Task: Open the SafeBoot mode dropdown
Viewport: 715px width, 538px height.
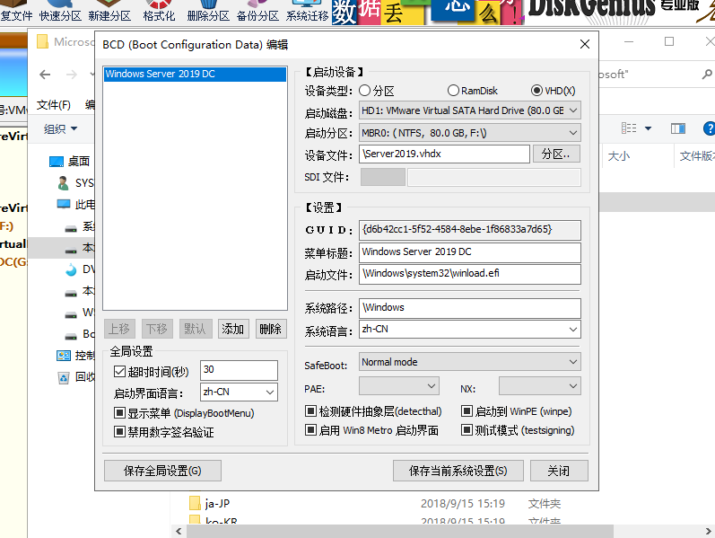Action: point(470,362)
